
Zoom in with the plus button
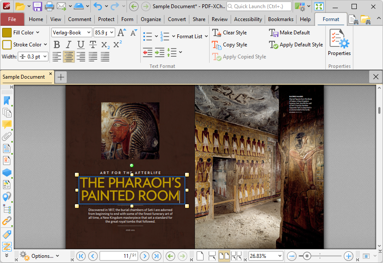click(x=348, y=256)
